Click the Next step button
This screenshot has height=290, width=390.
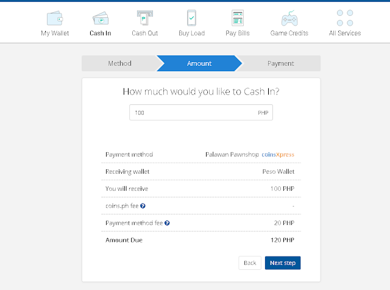283,263
